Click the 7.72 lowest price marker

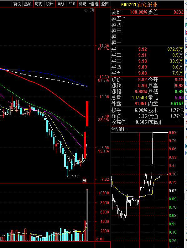click(73, 176)
